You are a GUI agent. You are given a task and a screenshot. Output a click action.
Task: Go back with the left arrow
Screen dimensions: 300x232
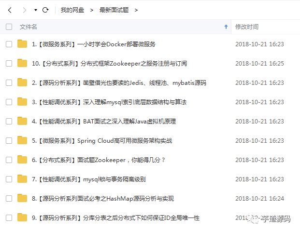10,10
